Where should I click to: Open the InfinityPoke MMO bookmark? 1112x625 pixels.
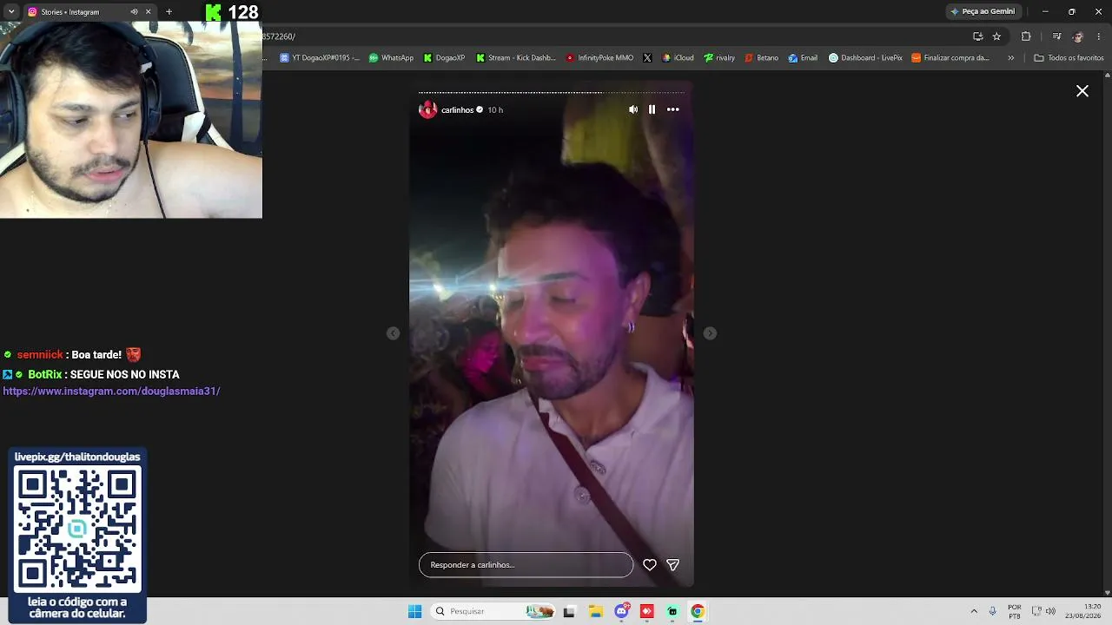click(x=599, y=58)
